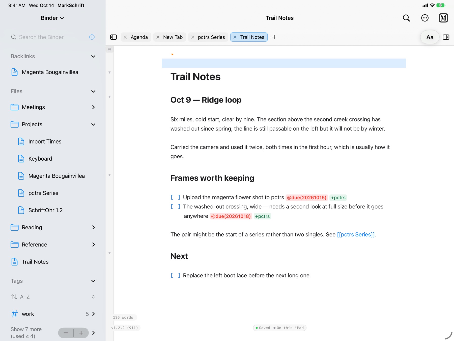Fold the Frames worth keeping heading
The image size is (454, 341).
tap(109, 175)
